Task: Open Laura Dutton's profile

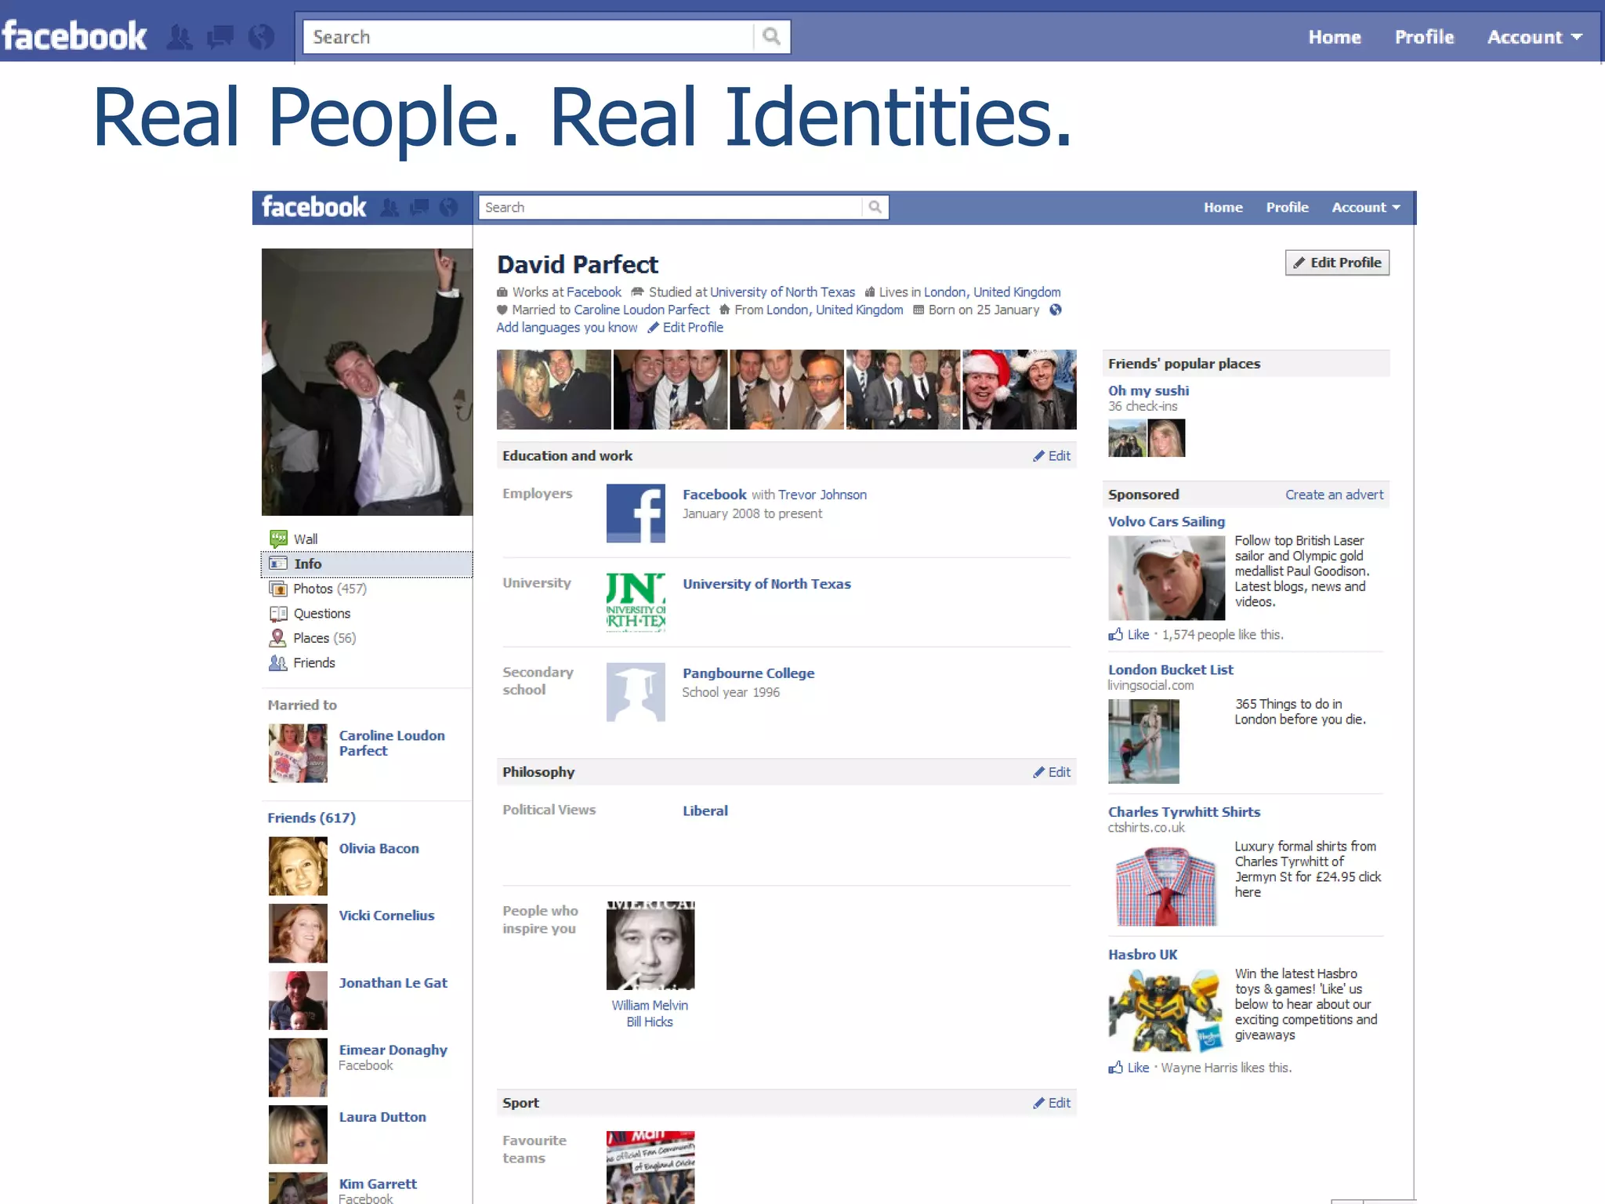Action: point(382,1117)
